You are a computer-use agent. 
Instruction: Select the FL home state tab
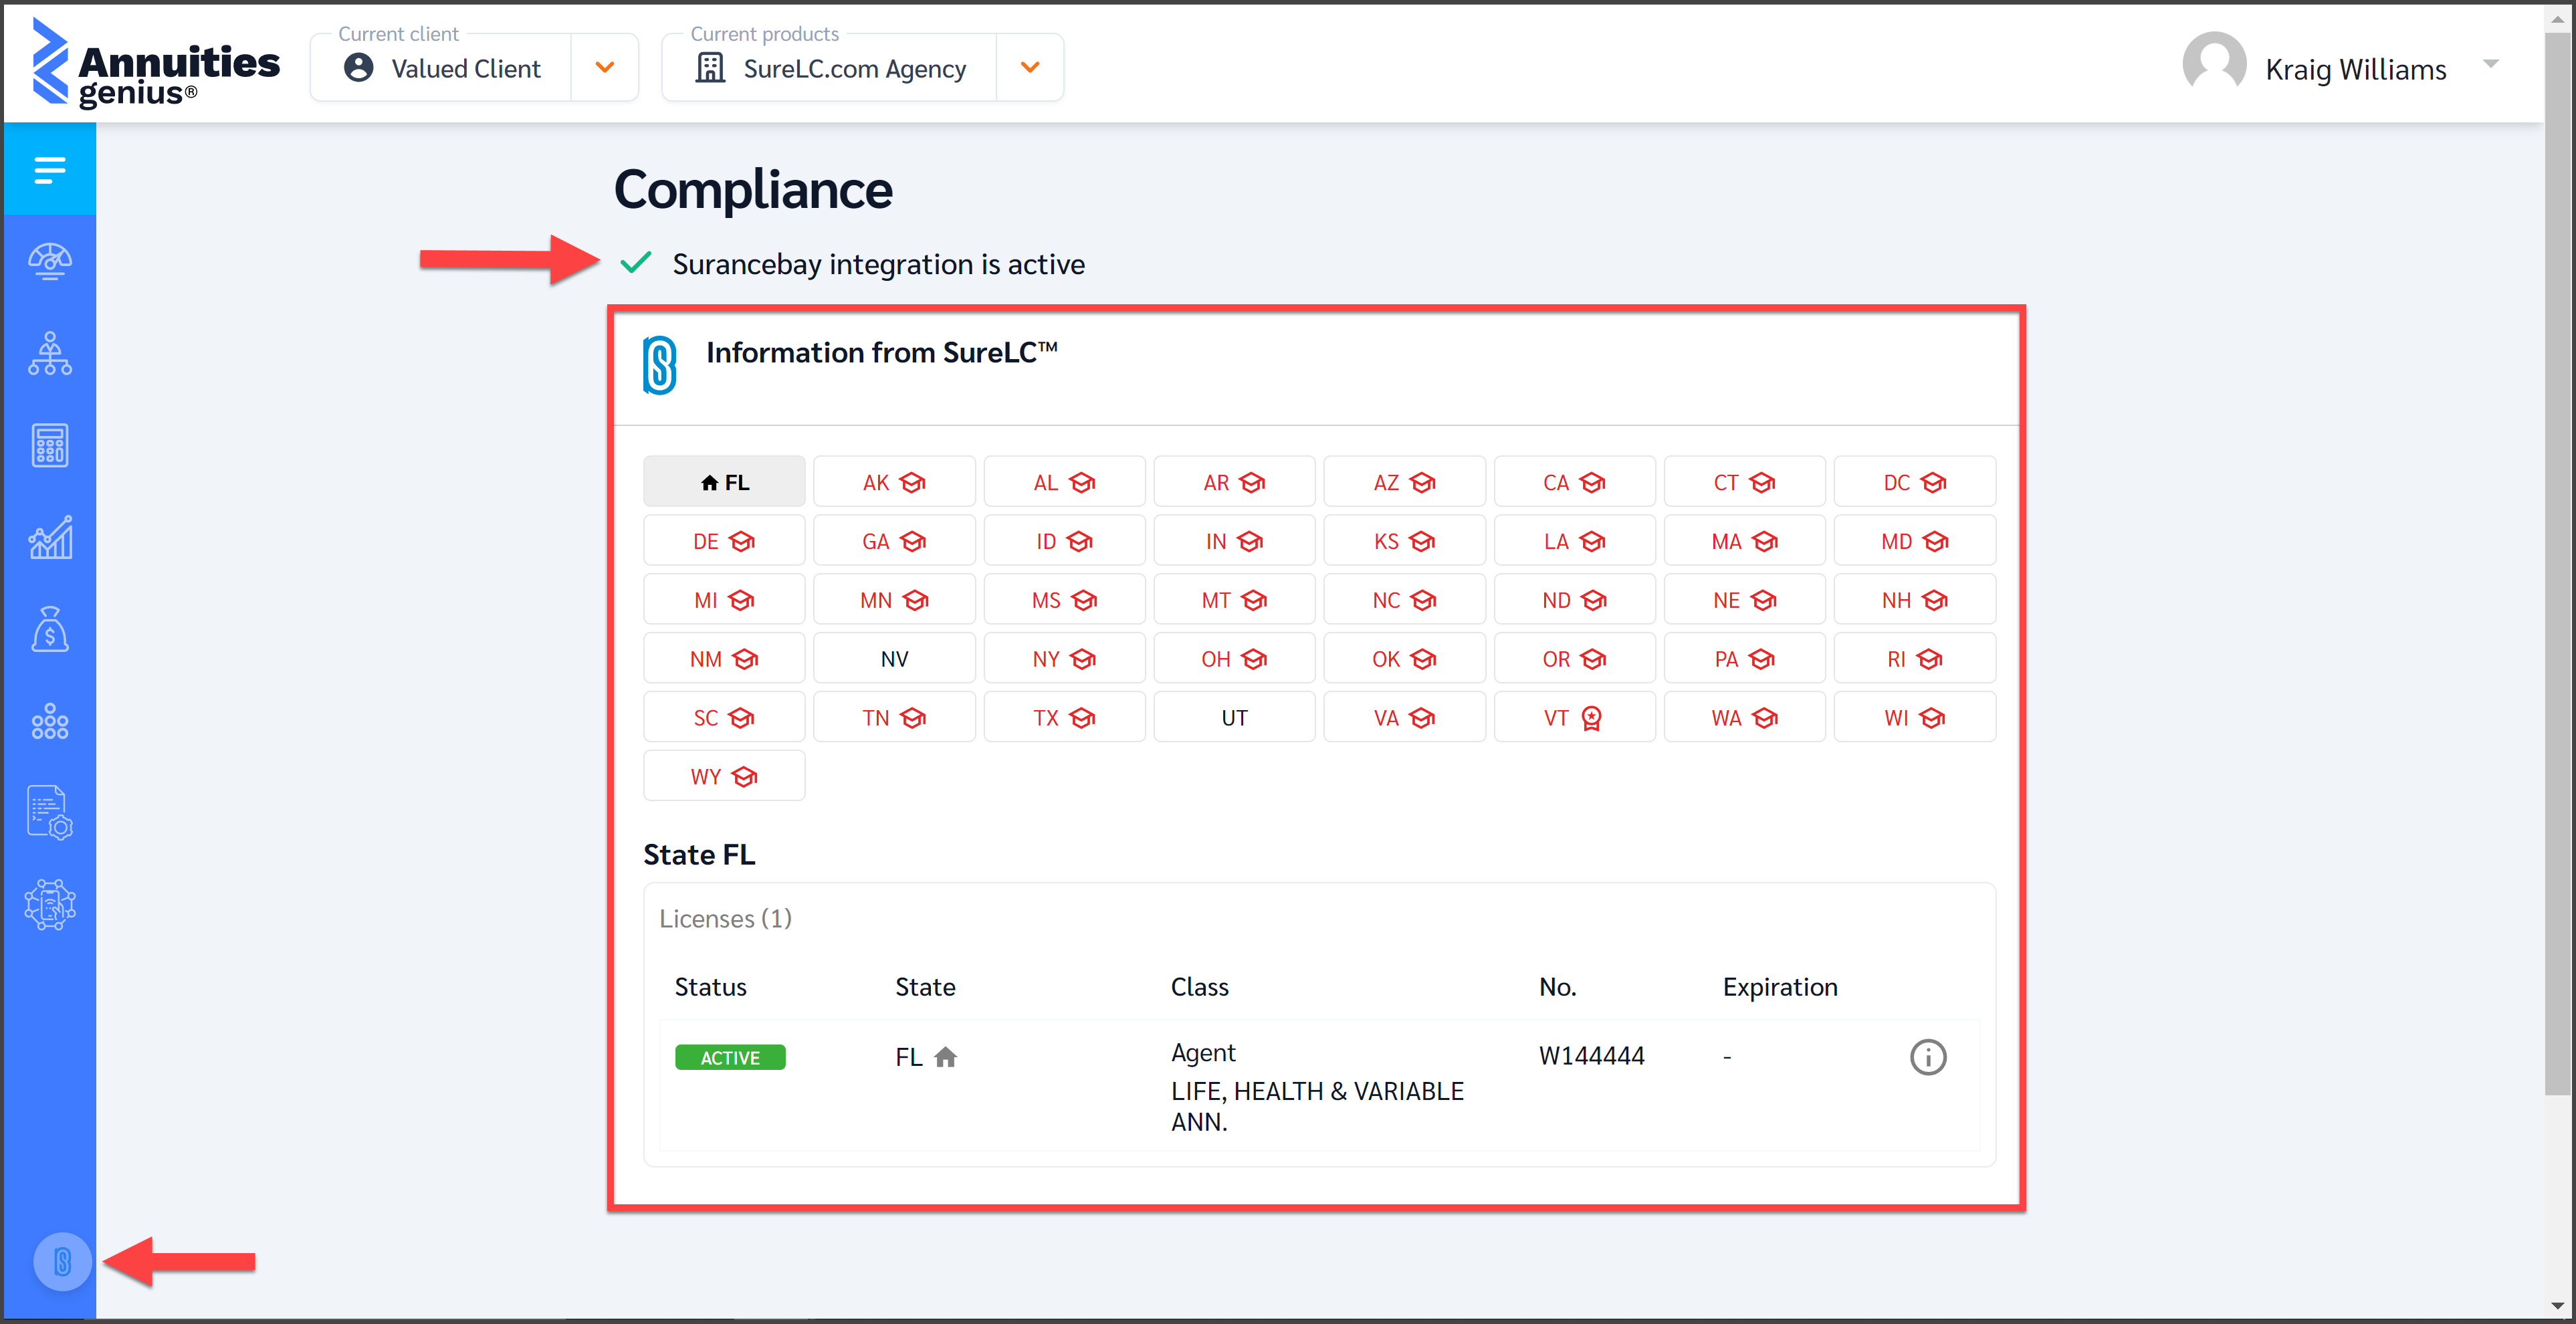pyautogui.click(x=724, y=482)
